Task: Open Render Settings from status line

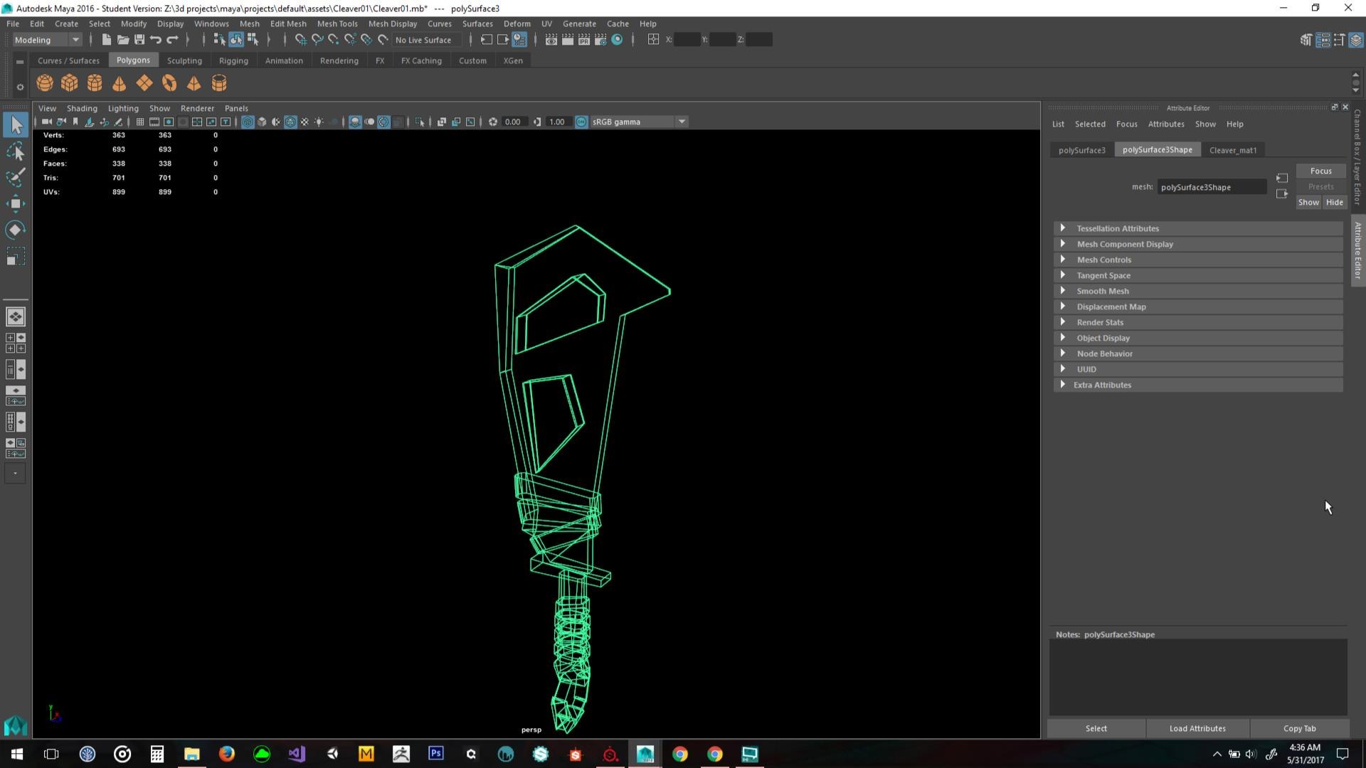Action: 600,40
